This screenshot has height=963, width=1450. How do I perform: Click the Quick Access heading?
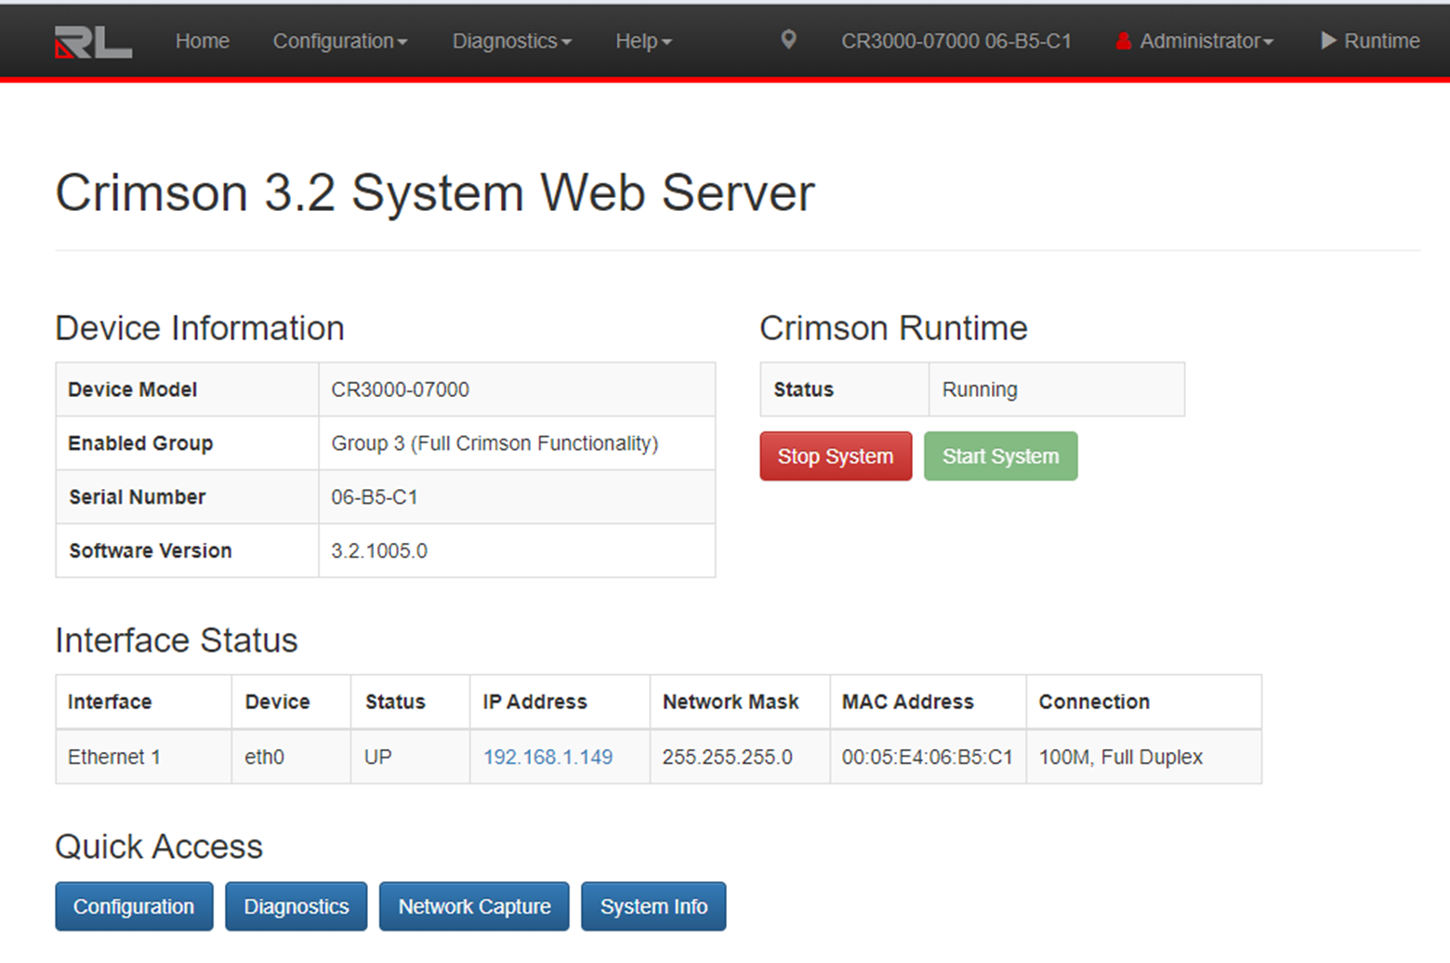point(159,847)
